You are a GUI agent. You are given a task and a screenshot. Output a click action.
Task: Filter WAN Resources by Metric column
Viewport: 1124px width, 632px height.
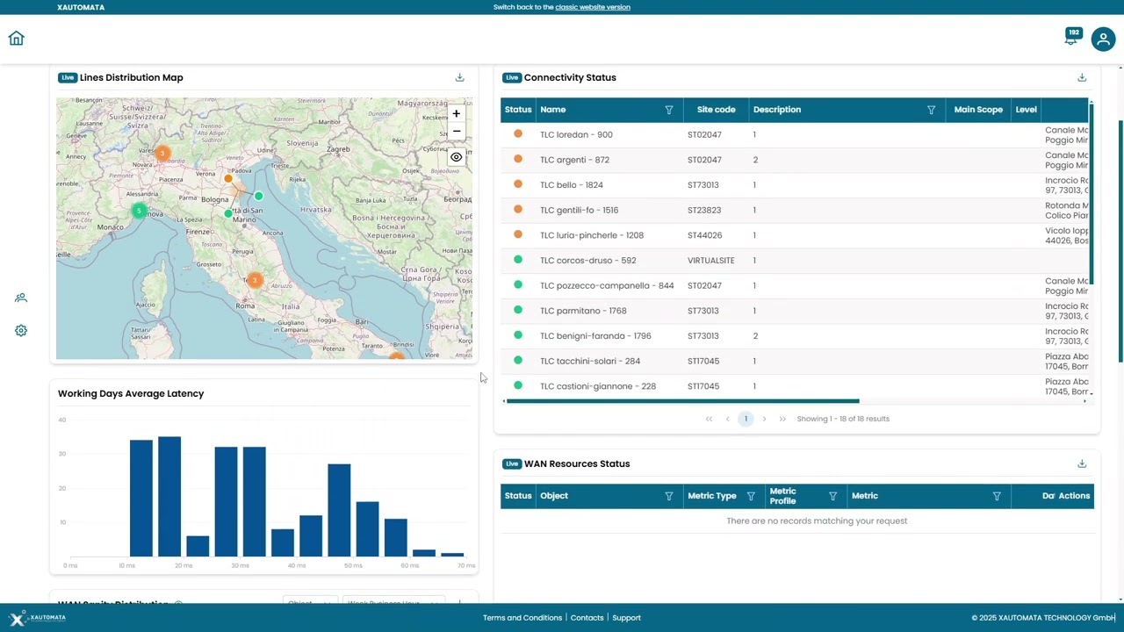coord(997,496)
